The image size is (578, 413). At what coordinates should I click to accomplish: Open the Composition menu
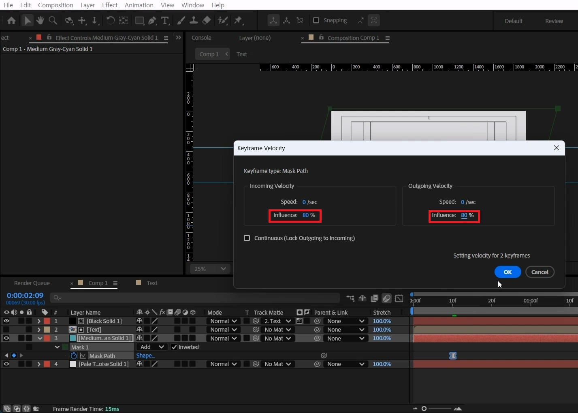(55, 5)
